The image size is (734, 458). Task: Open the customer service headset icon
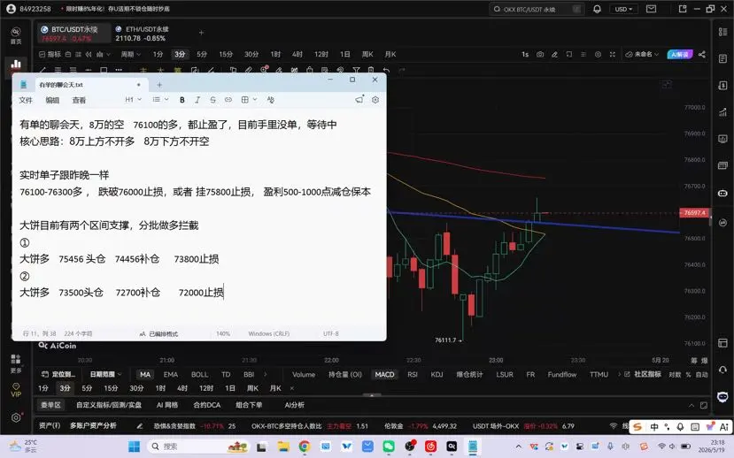[722, 370]
